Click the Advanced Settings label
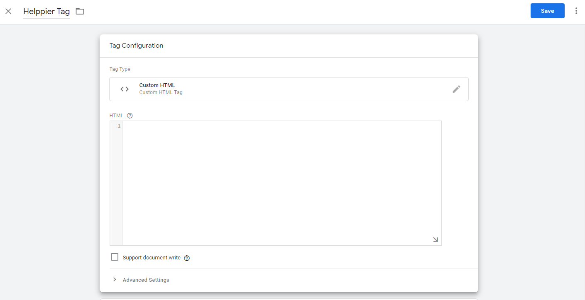Viewport: 585px width, 300px height. click(146, 280)
